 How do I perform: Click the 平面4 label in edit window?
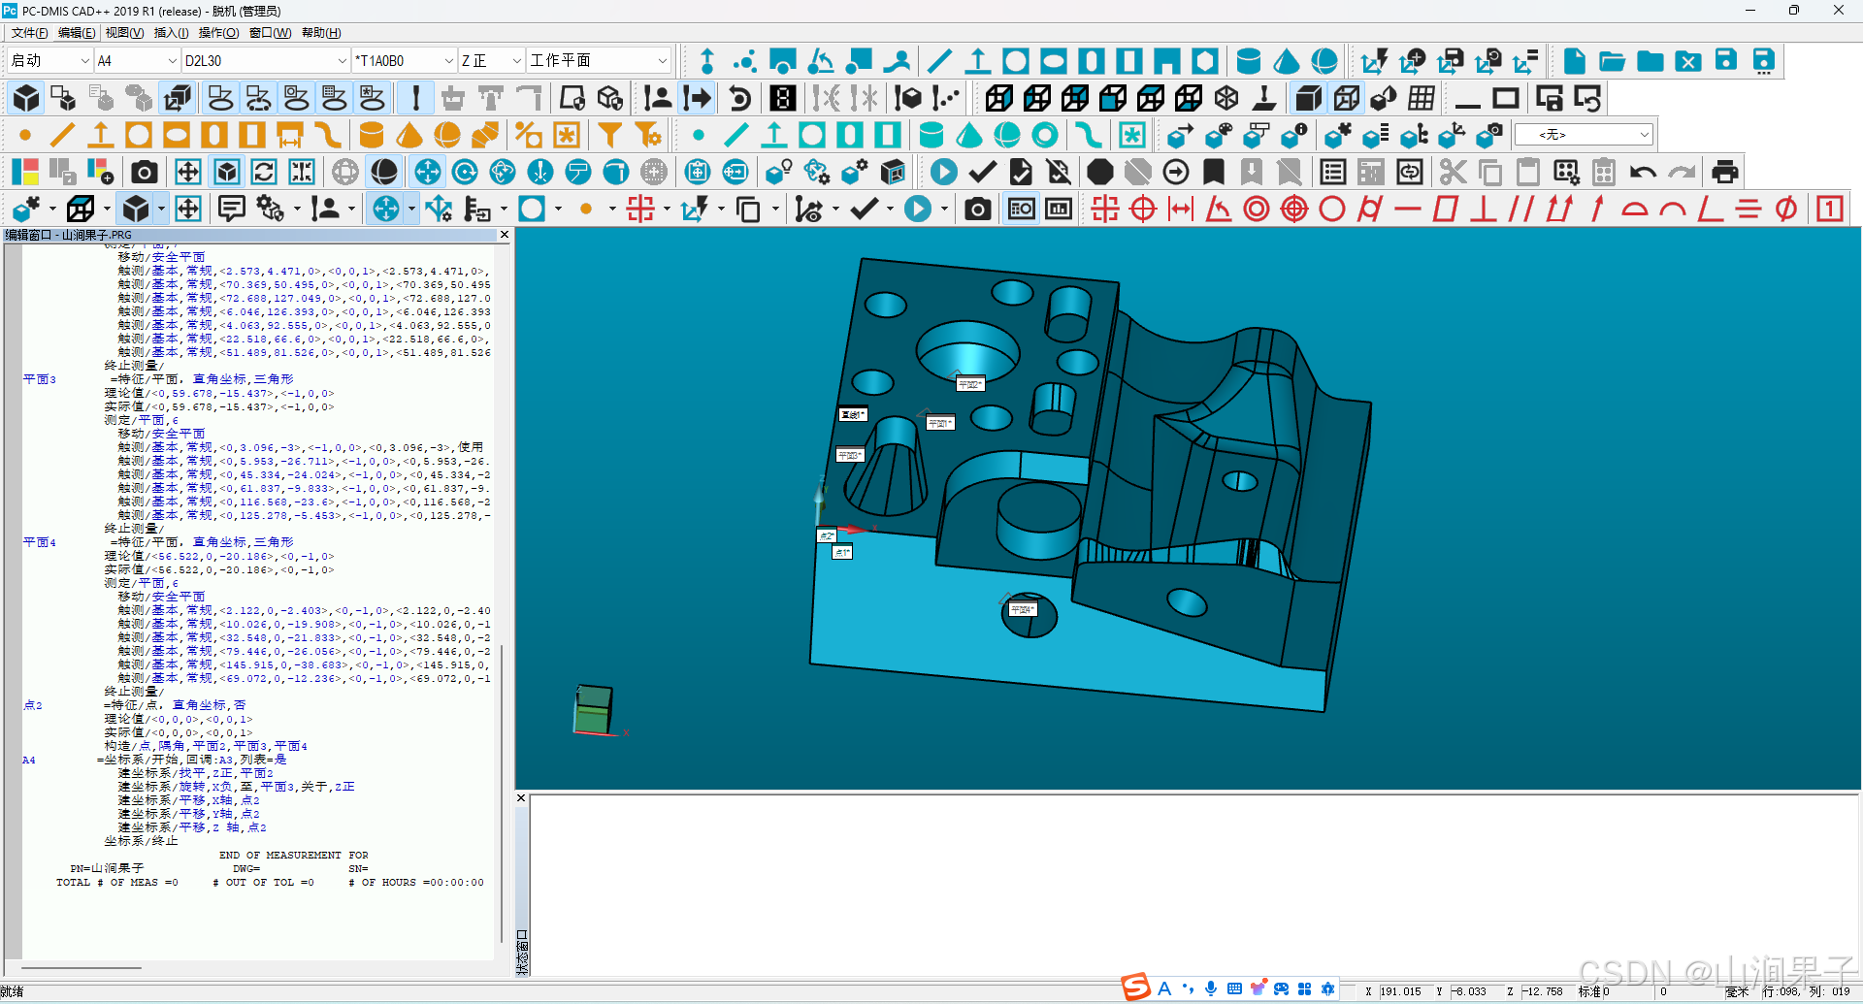point(40,542)
